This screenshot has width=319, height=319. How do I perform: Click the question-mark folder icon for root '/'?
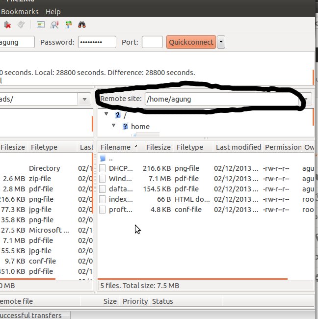tap(118, 115)
